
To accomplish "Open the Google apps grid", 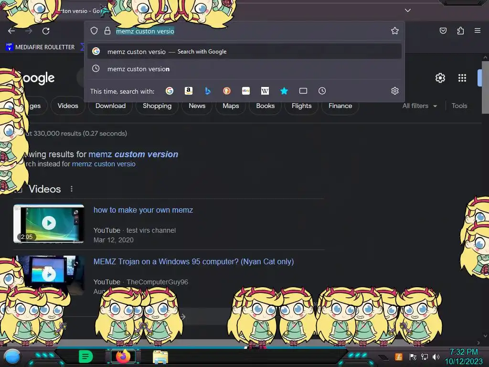I will [x=462, y=78].
